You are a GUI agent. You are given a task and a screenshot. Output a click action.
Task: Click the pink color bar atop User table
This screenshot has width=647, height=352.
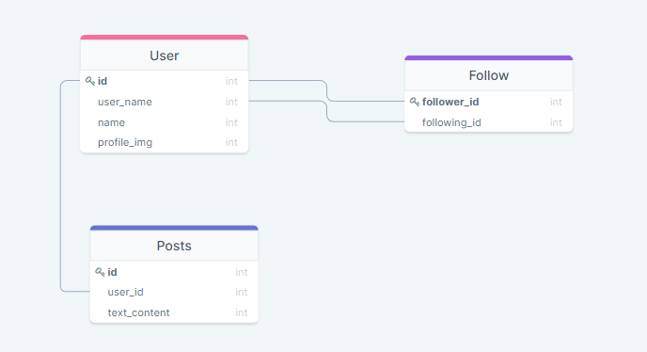tap(165, 38)
